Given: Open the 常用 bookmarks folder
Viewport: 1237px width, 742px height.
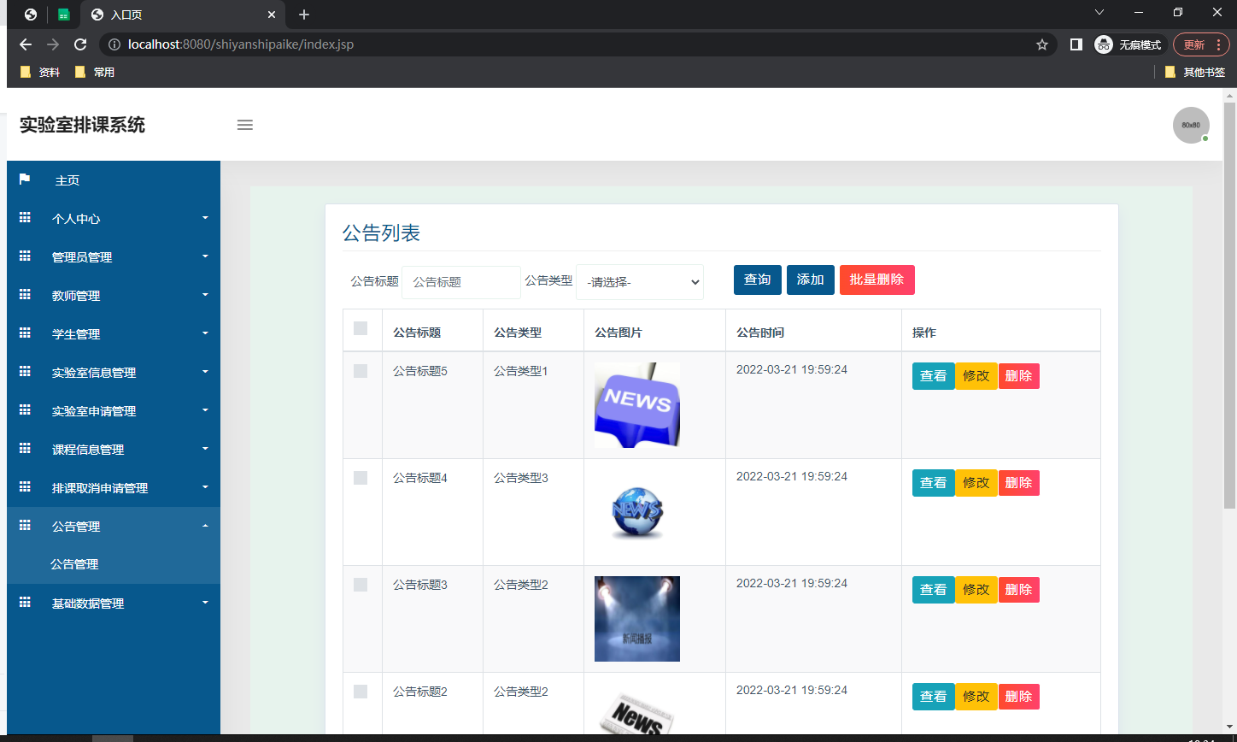Looking at the screenshot, I should click(x=95, y=73).
